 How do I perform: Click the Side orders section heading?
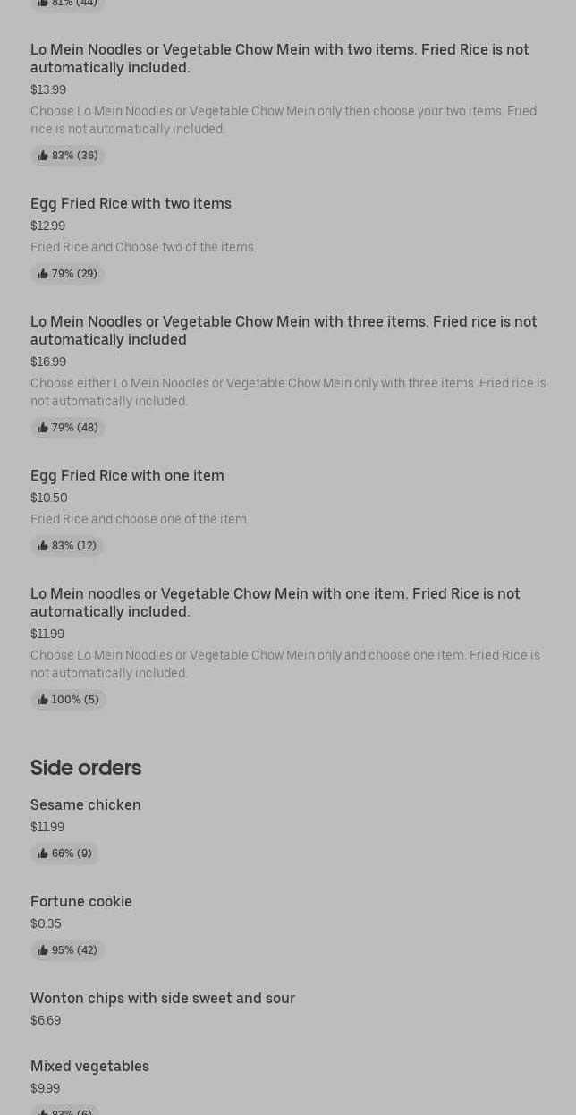coord(86,768)
